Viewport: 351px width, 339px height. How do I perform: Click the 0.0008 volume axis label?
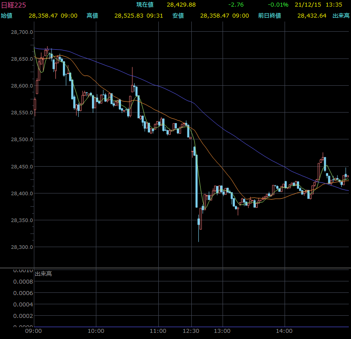coord(23,281)
